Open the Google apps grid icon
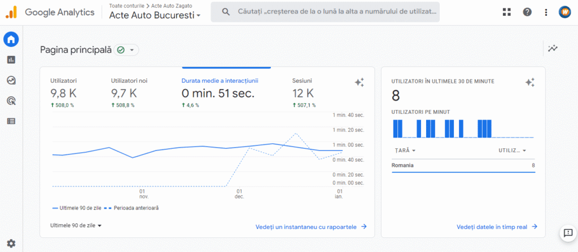This screenshot has height=252, width=578. tap(507, 12)
